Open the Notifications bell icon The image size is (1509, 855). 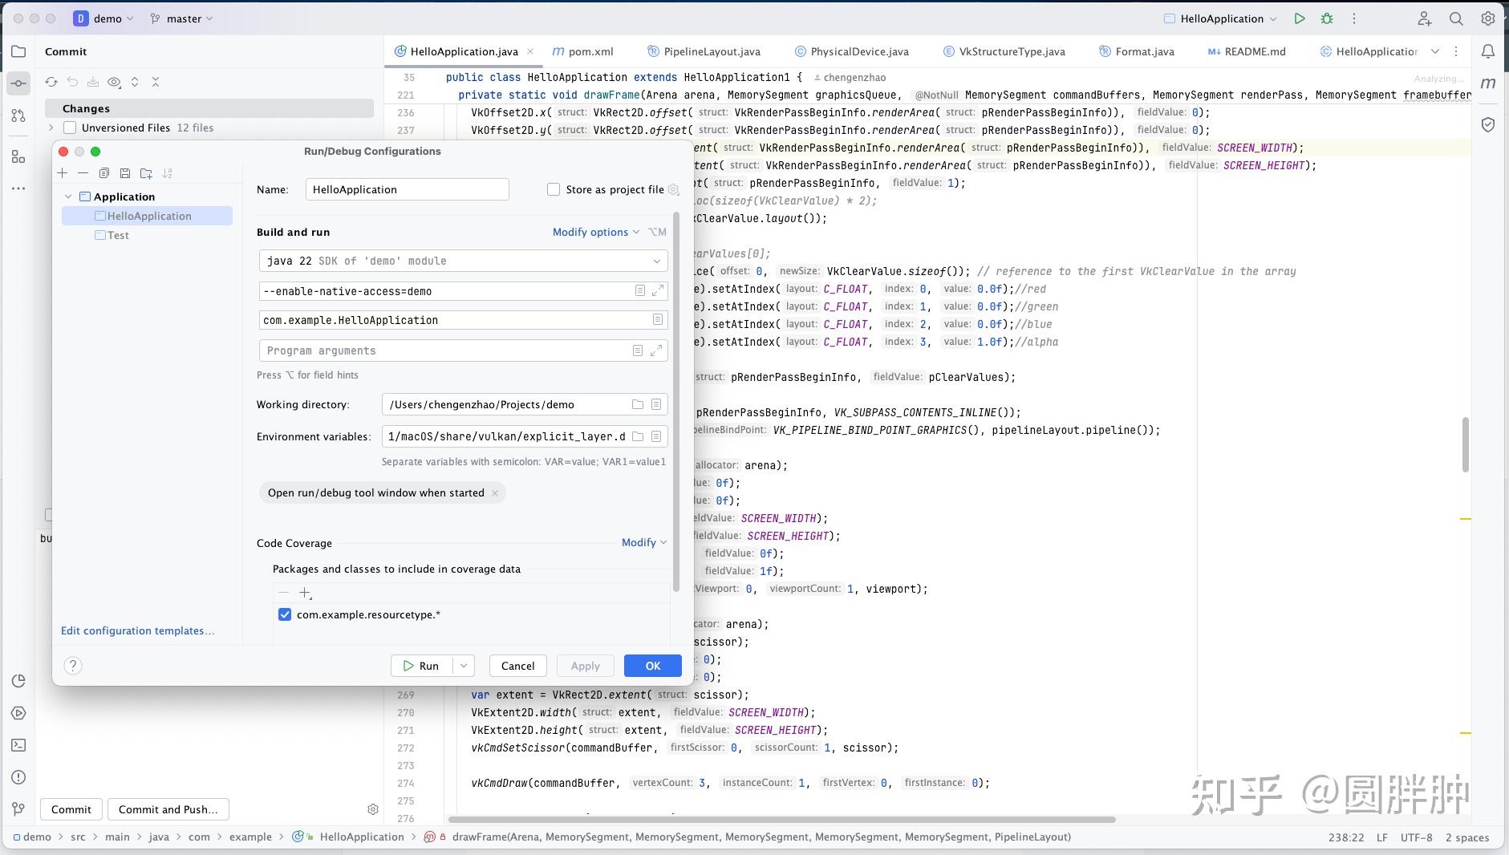pos(1487,51)
